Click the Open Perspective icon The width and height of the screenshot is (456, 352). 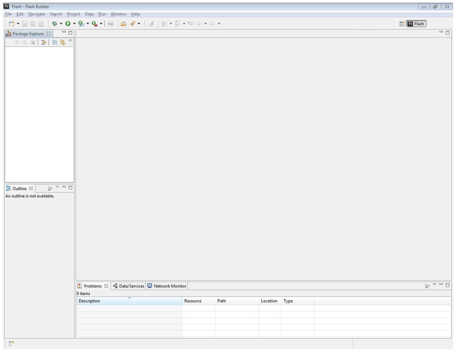[x=402, y=24]
